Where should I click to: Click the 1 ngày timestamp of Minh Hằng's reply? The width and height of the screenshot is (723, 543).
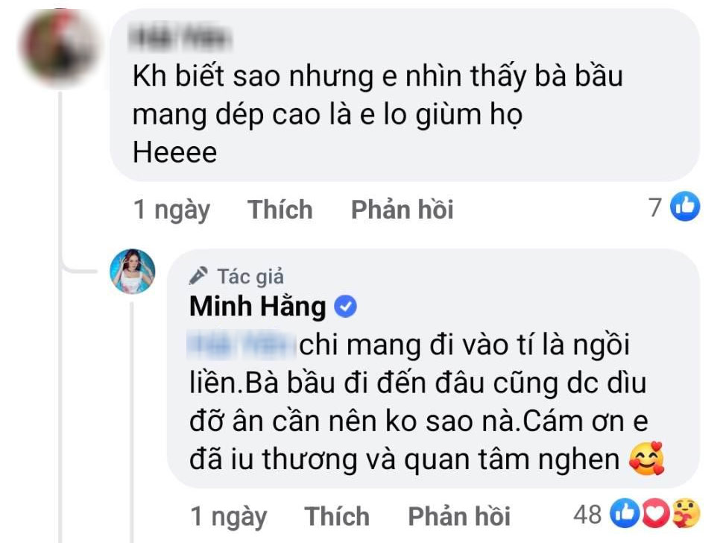[228, 515]
